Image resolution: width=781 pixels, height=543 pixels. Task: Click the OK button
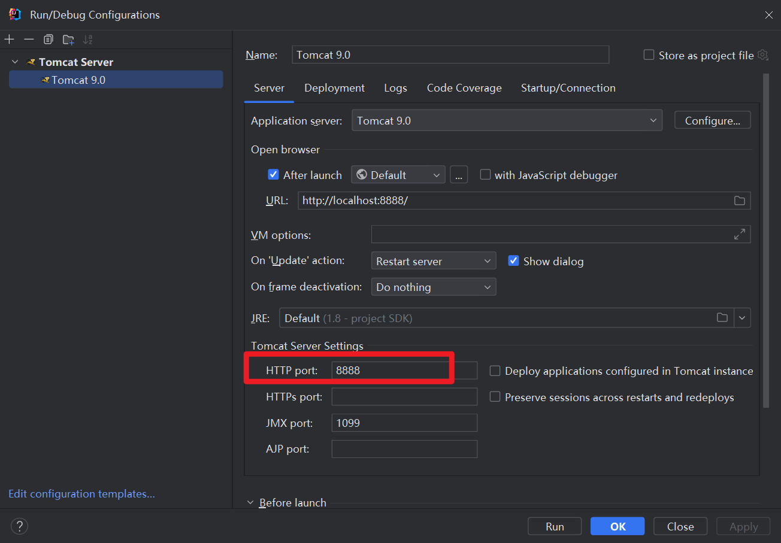[x=617, y=526]
